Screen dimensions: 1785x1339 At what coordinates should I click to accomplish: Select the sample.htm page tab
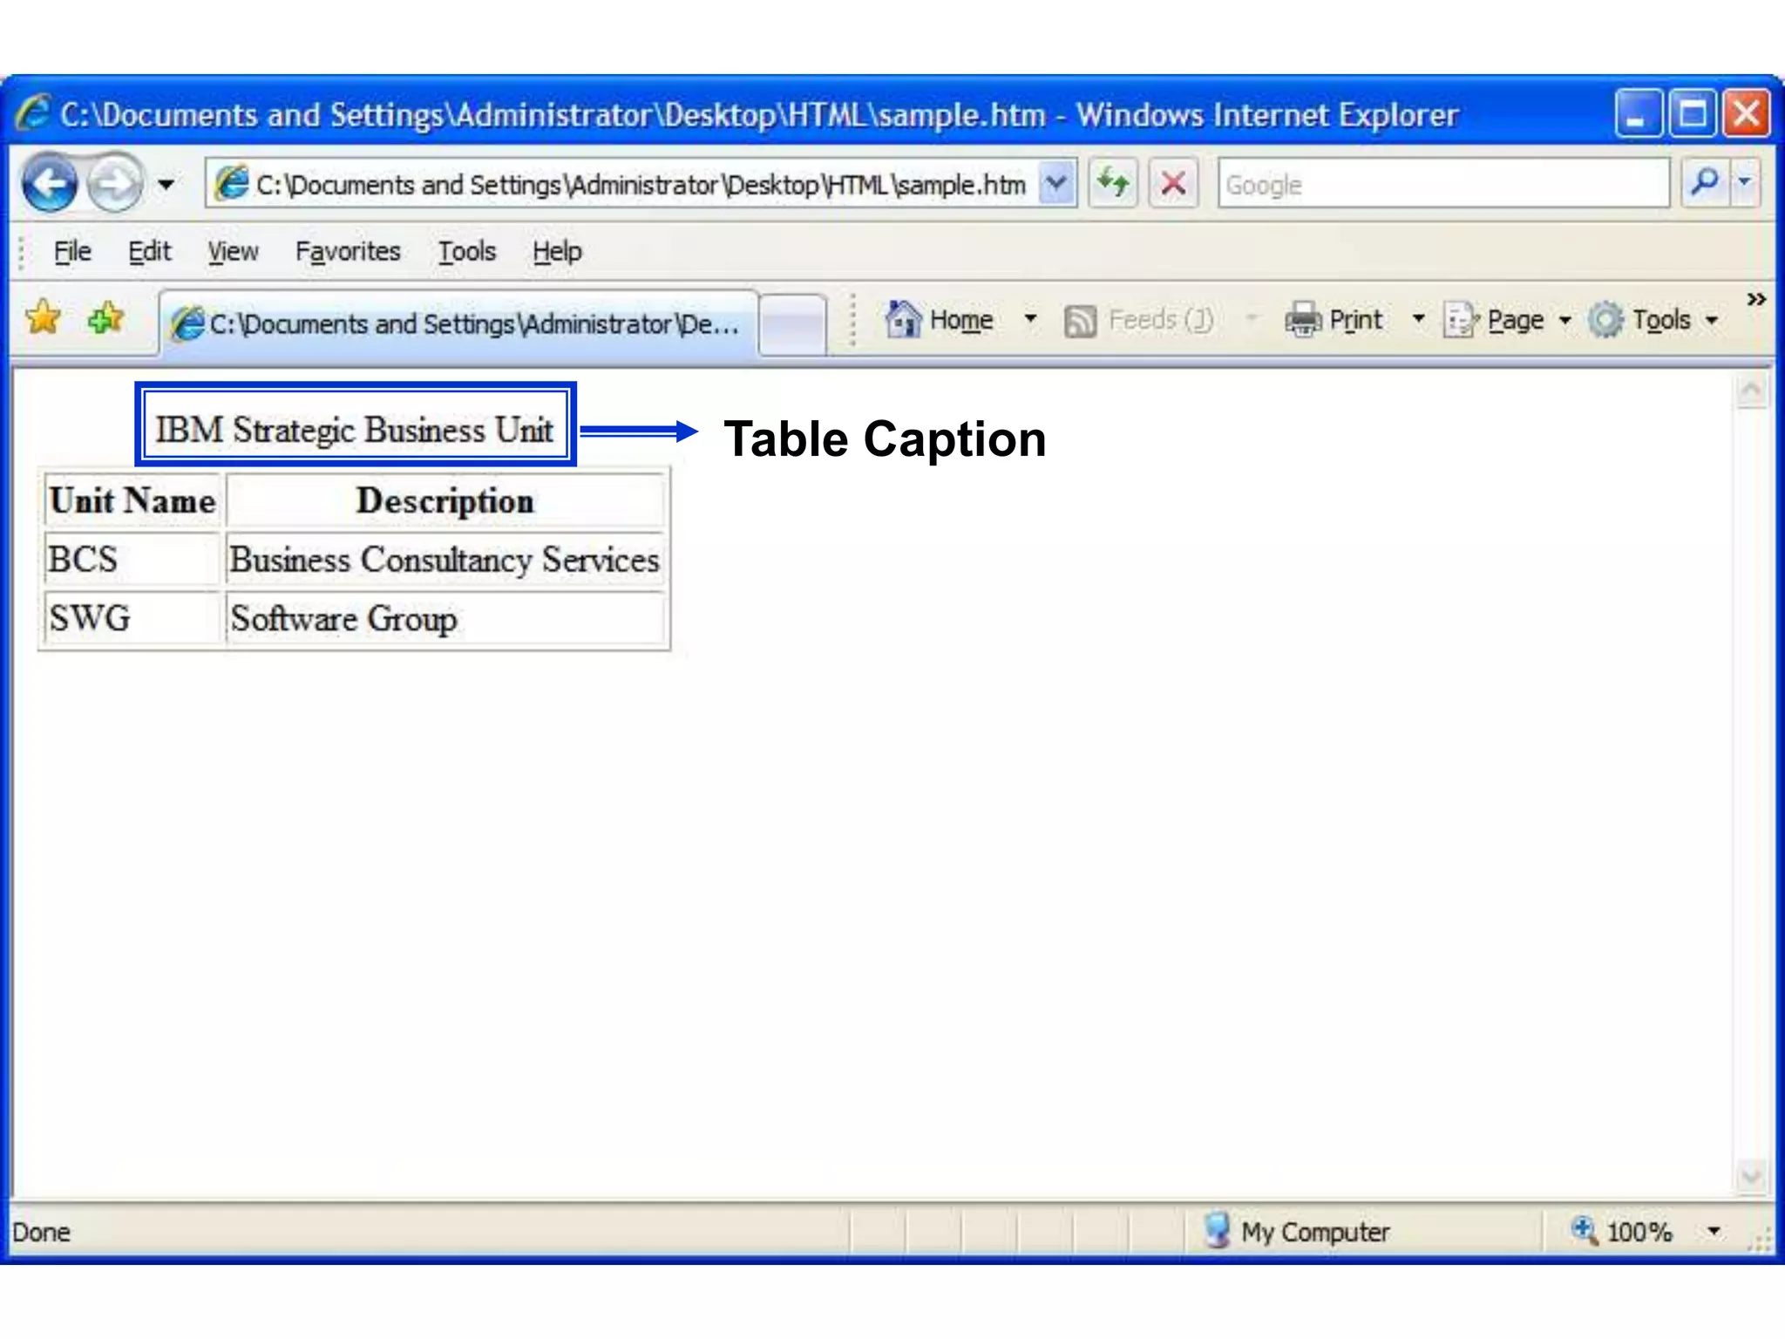[458, 323]
